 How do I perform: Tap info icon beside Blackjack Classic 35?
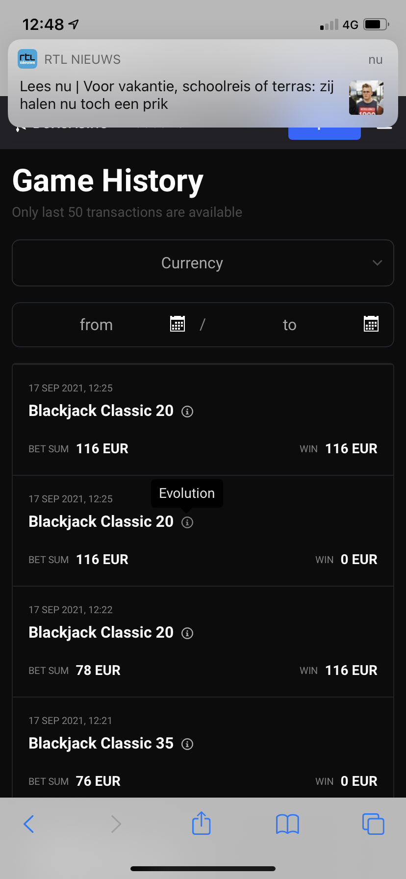187,744
